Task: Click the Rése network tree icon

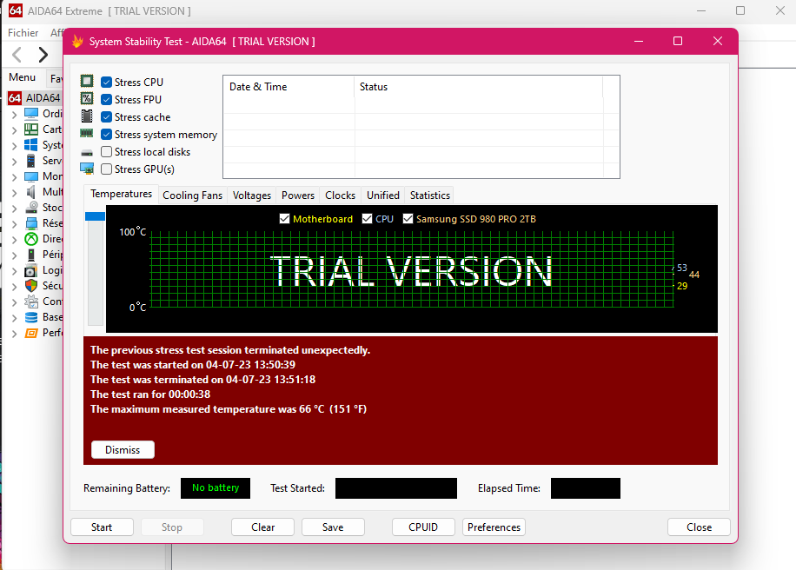Action: 31,222
